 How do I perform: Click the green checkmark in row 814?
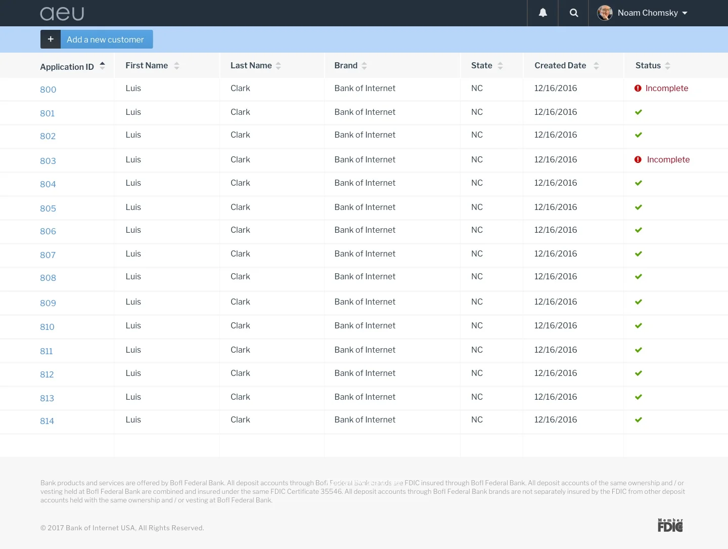639,419
